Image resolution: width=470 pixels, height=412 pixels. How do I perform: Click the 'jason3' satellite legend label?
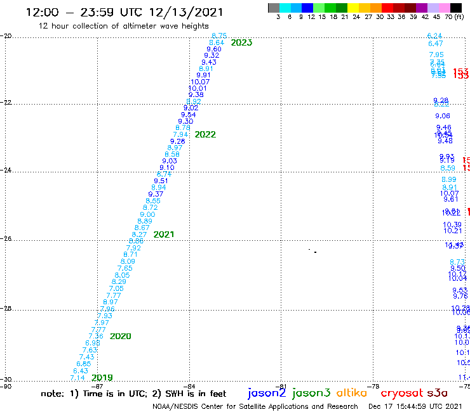coord(311,393)
